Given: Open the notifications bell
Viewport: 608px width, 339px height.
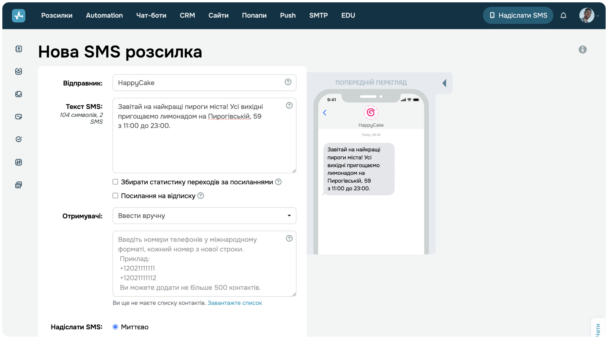Looking at the screenshot, I should pyautogui.click(x=563, y=15).
